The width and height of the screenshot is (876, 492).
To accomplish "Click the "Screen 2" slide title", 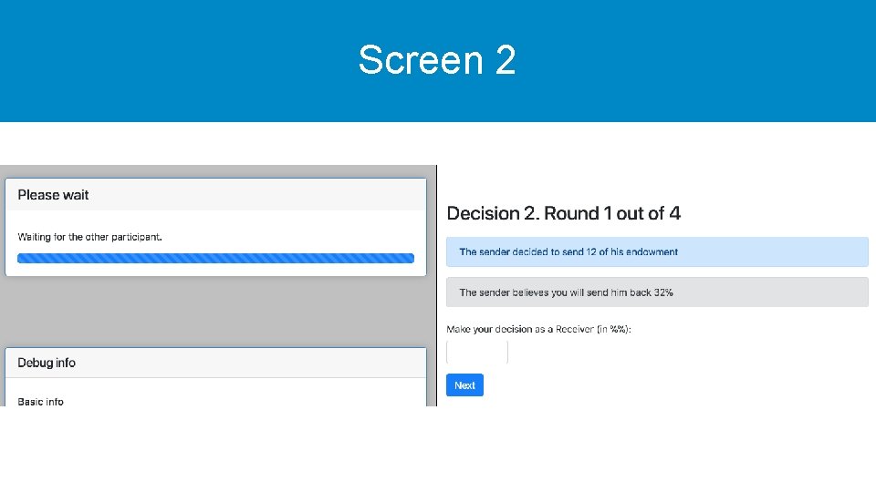I will tap(437, 60).
